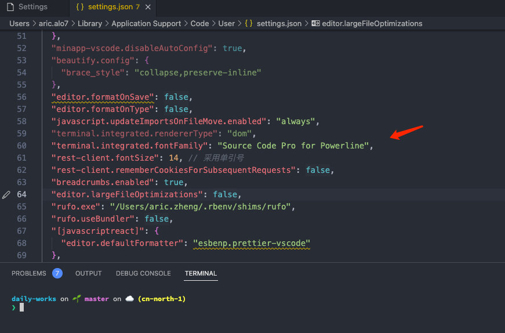Click the "esbenp.prettier-vscode" value

(x=252, y=243)
